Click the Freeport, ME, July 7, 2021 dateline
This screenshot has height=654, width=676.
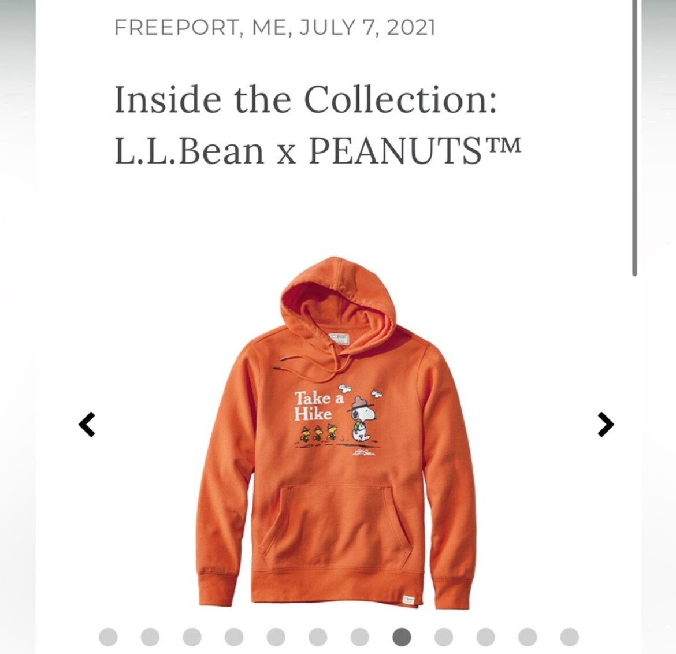click(274, 28)
